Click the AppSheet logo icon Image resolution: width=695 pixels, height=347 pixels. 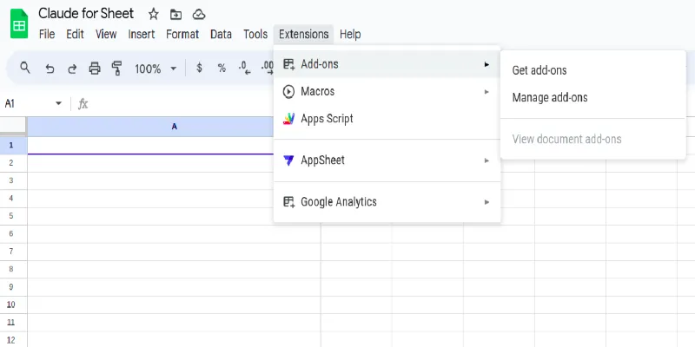pos(288,160)
